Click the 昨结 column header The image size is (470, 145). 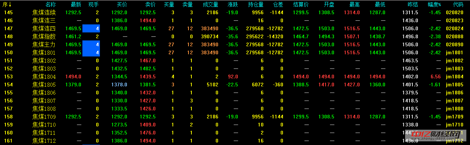coord(413,4)
